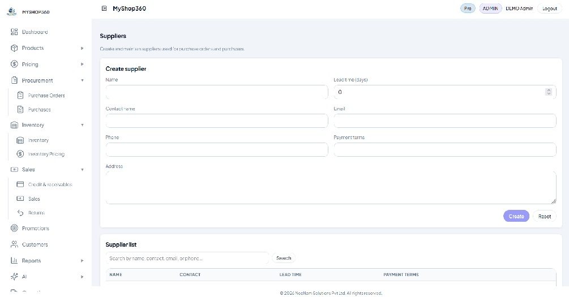Focus the Contact name field

[x=217, y=120]
